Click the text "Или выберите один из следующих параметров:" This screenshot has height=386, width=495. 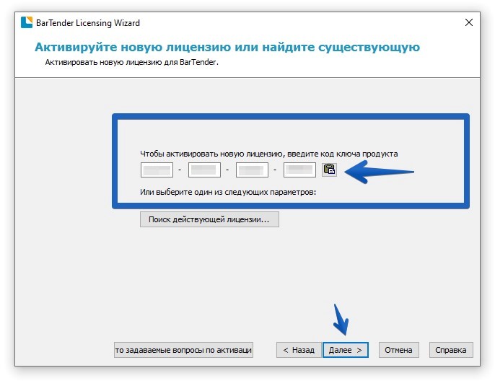(x=228, y=193)
